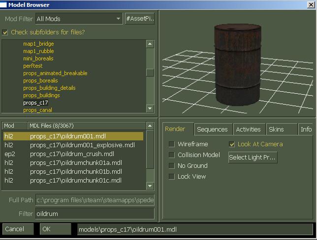Select the perftest folder
317x240 pixels.
33,66
